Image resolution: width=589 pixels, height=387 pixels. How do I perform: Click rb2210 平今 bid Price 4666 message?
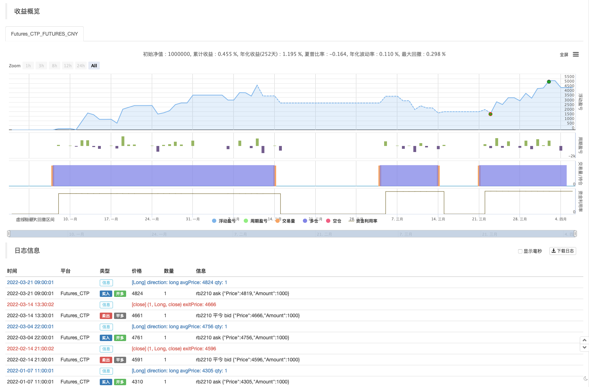click(x=248, y=315)
